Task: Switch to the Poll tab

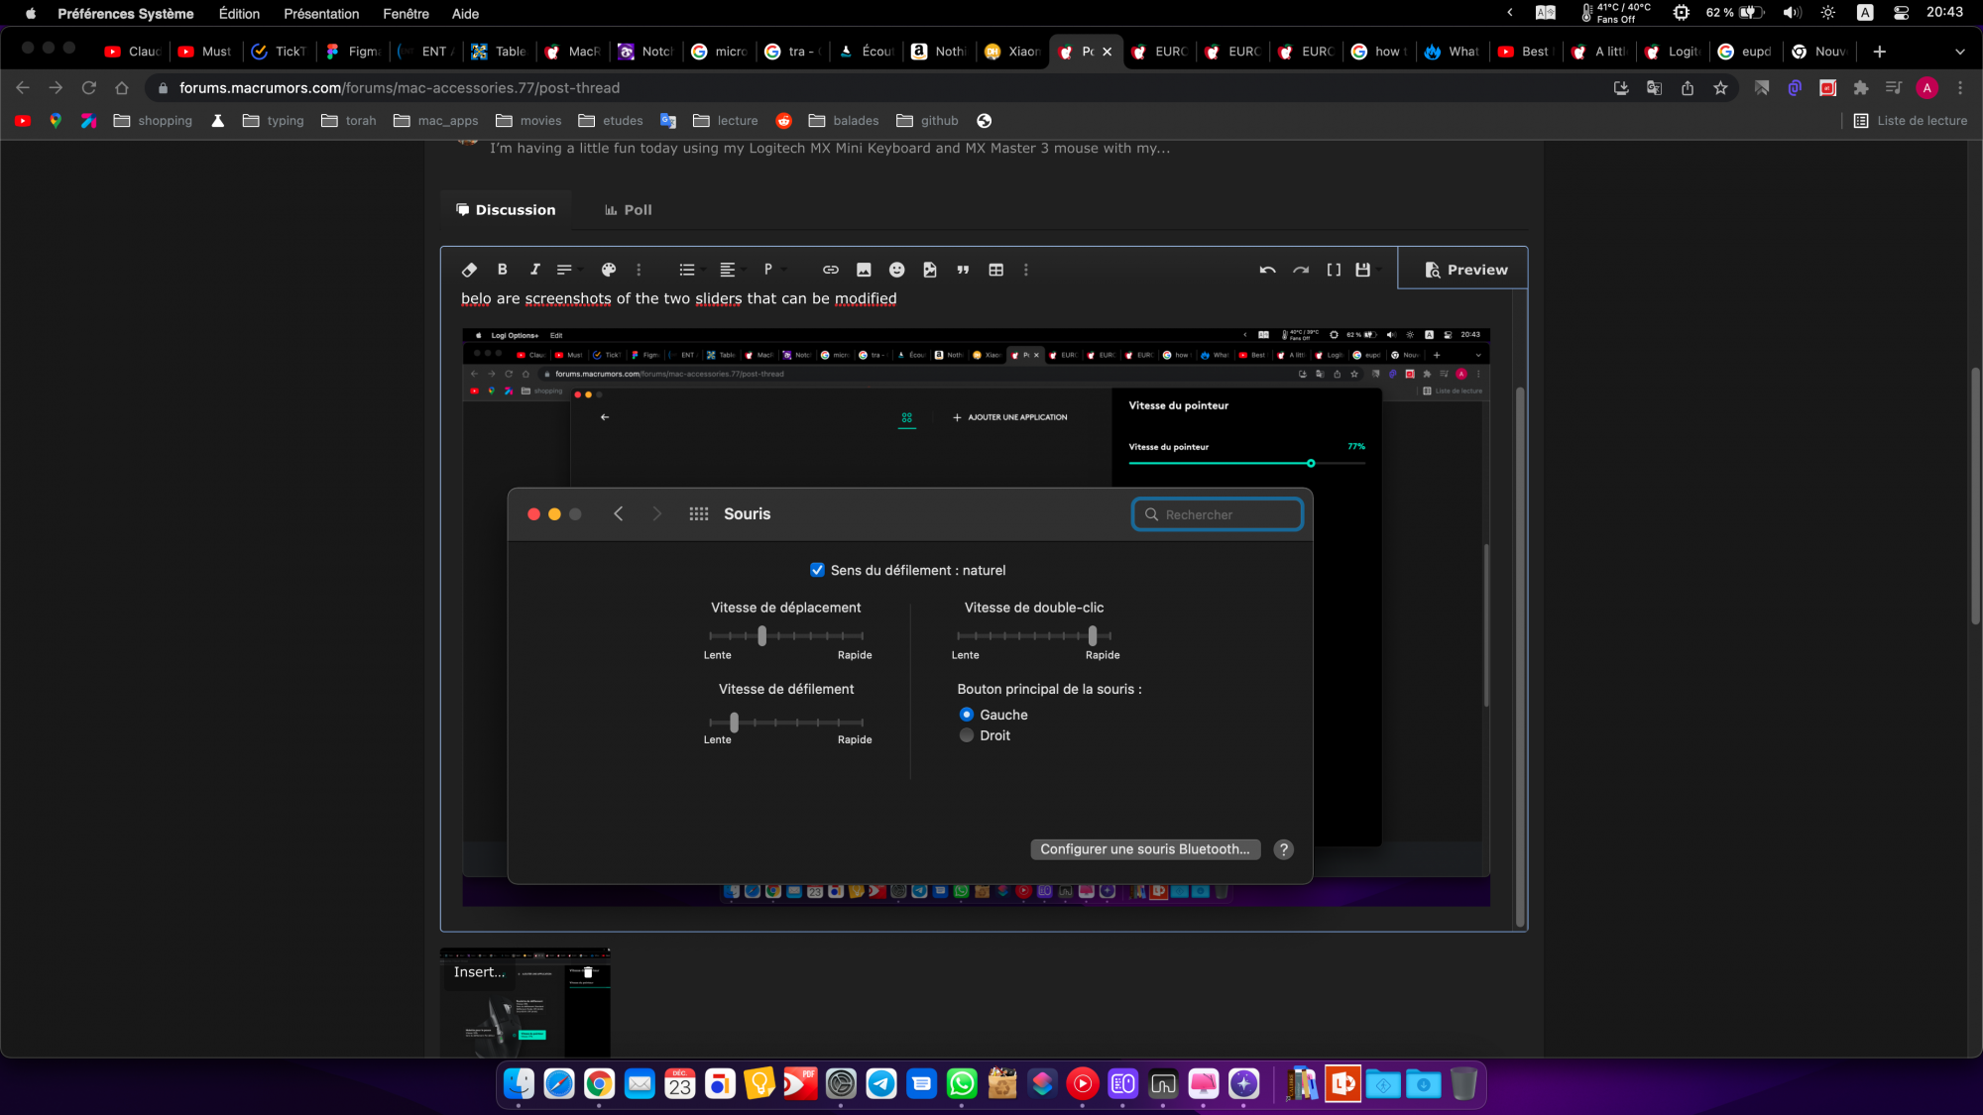Action: [x=628, y=210]
